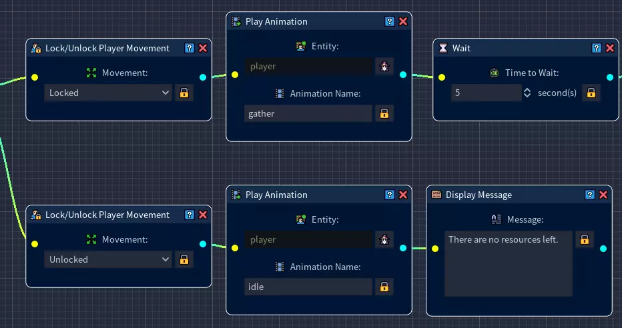Toggle lock beside the idle animation name
Image resolution: width=622 pixels, height=328 pixels.
[384, 287]
